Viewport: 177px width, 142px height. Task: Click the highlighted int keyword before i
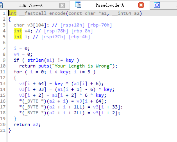coord(18,37)
